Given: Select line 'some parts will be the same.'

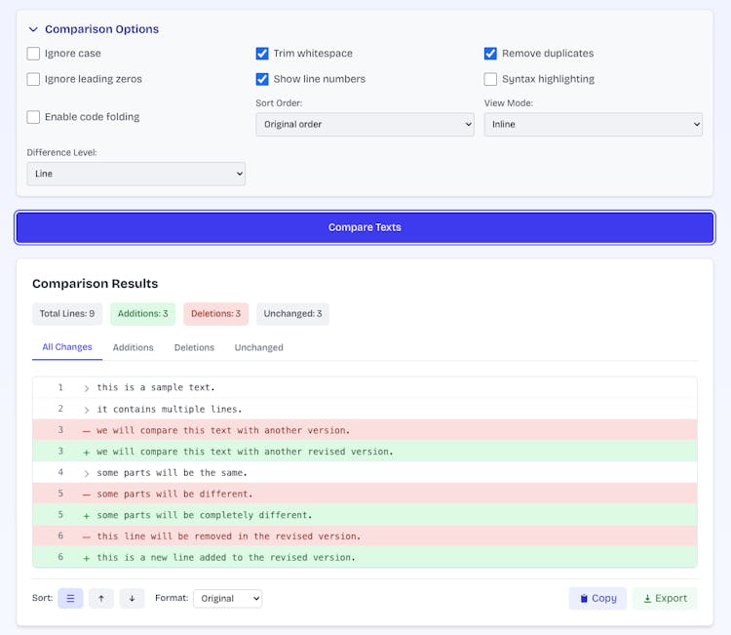Looking at the screenshot, I should (365, 473).
